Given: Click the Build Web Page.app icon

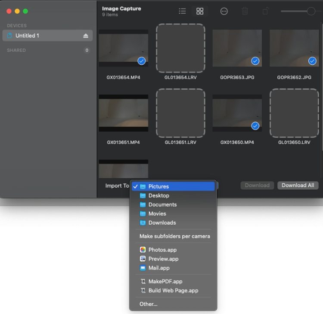Looking at the screenshot, I should [x=143, y=290].
